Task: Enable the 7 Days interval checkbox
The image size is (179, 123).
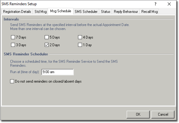Action: pos(13,37)
